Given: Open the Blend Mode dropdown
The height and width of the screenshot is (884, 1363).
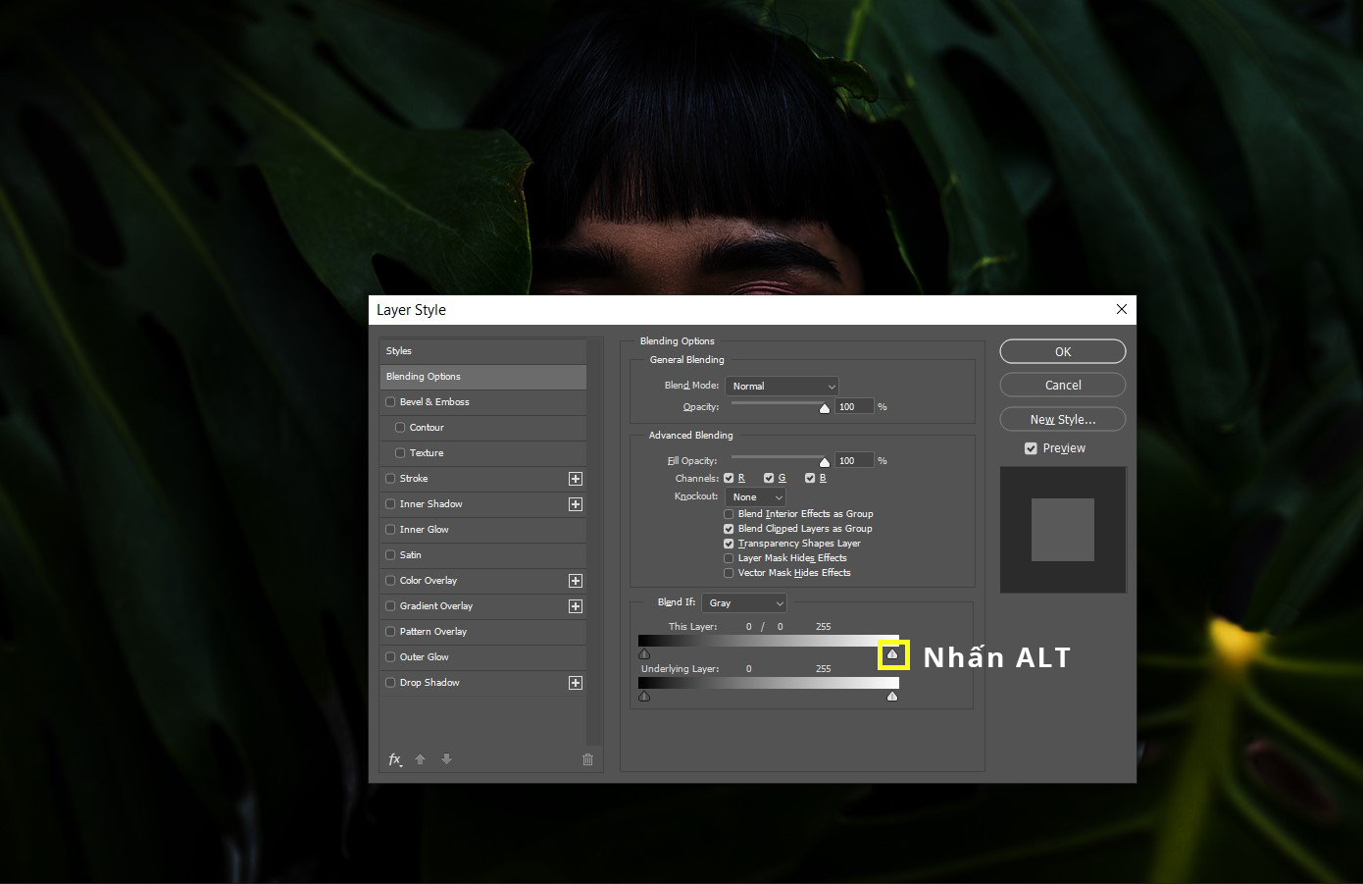Looking at the screenshot, I should [x=782, y=387].
